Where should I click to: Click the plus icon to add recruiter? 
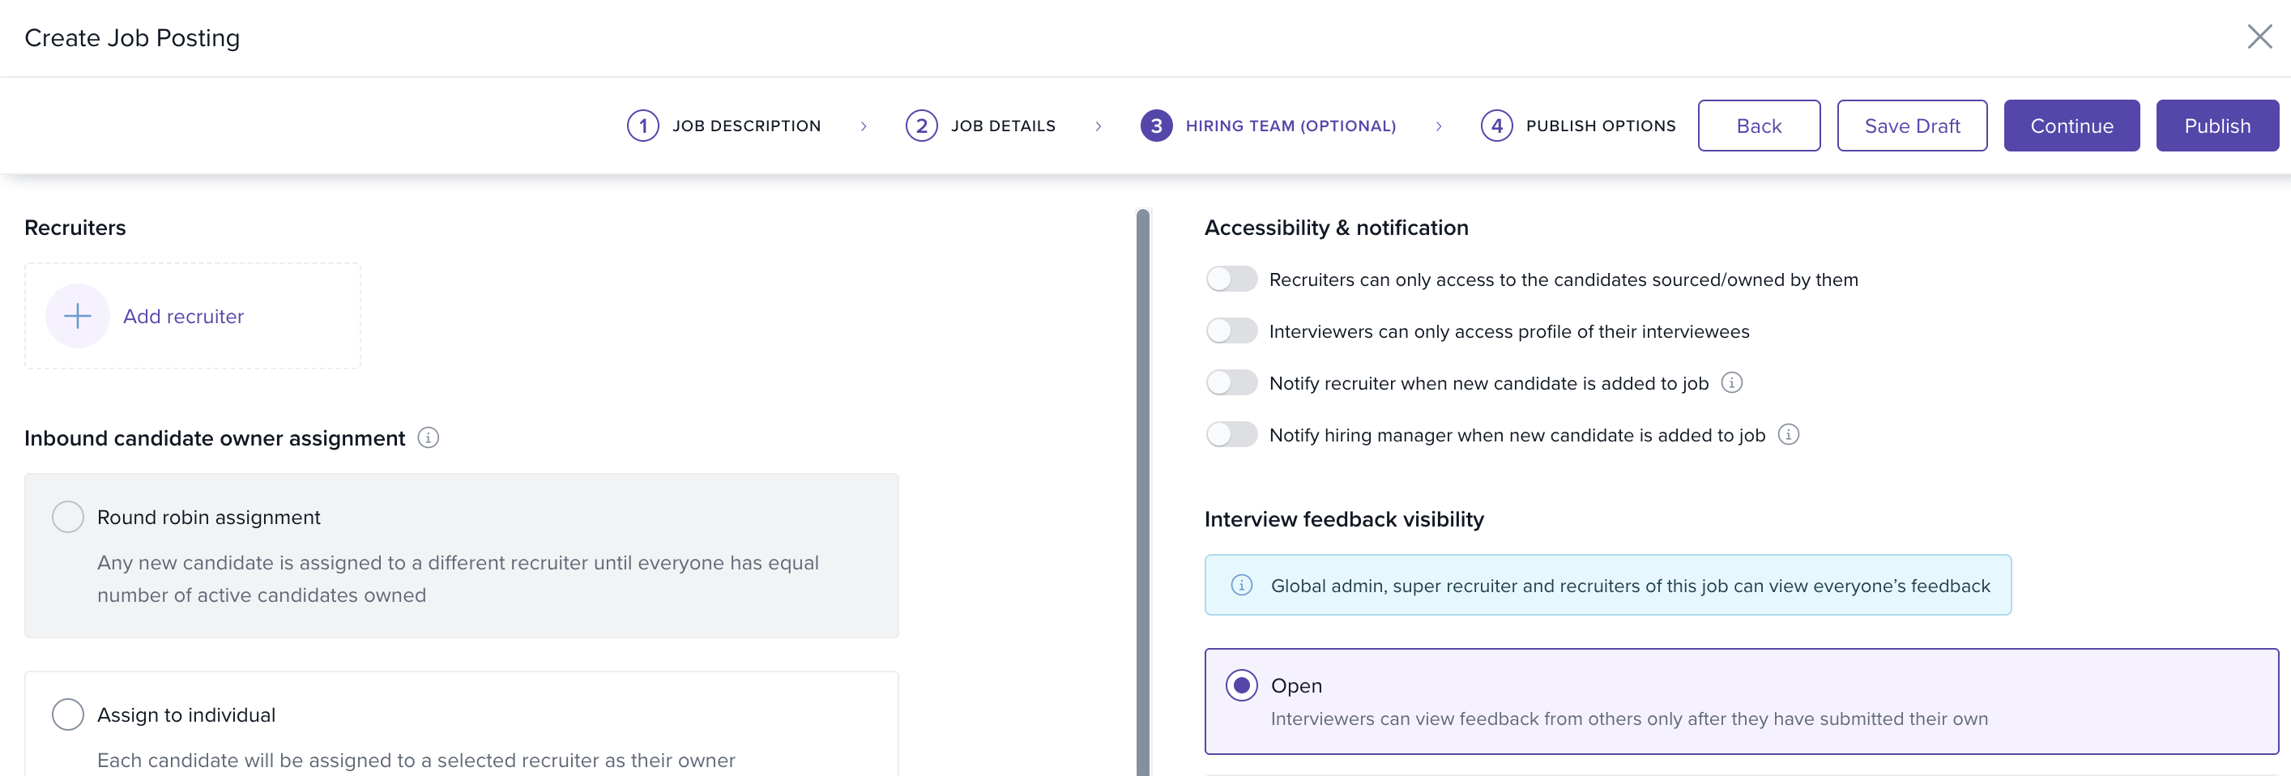pyautogui.click(x=78, y=316)
